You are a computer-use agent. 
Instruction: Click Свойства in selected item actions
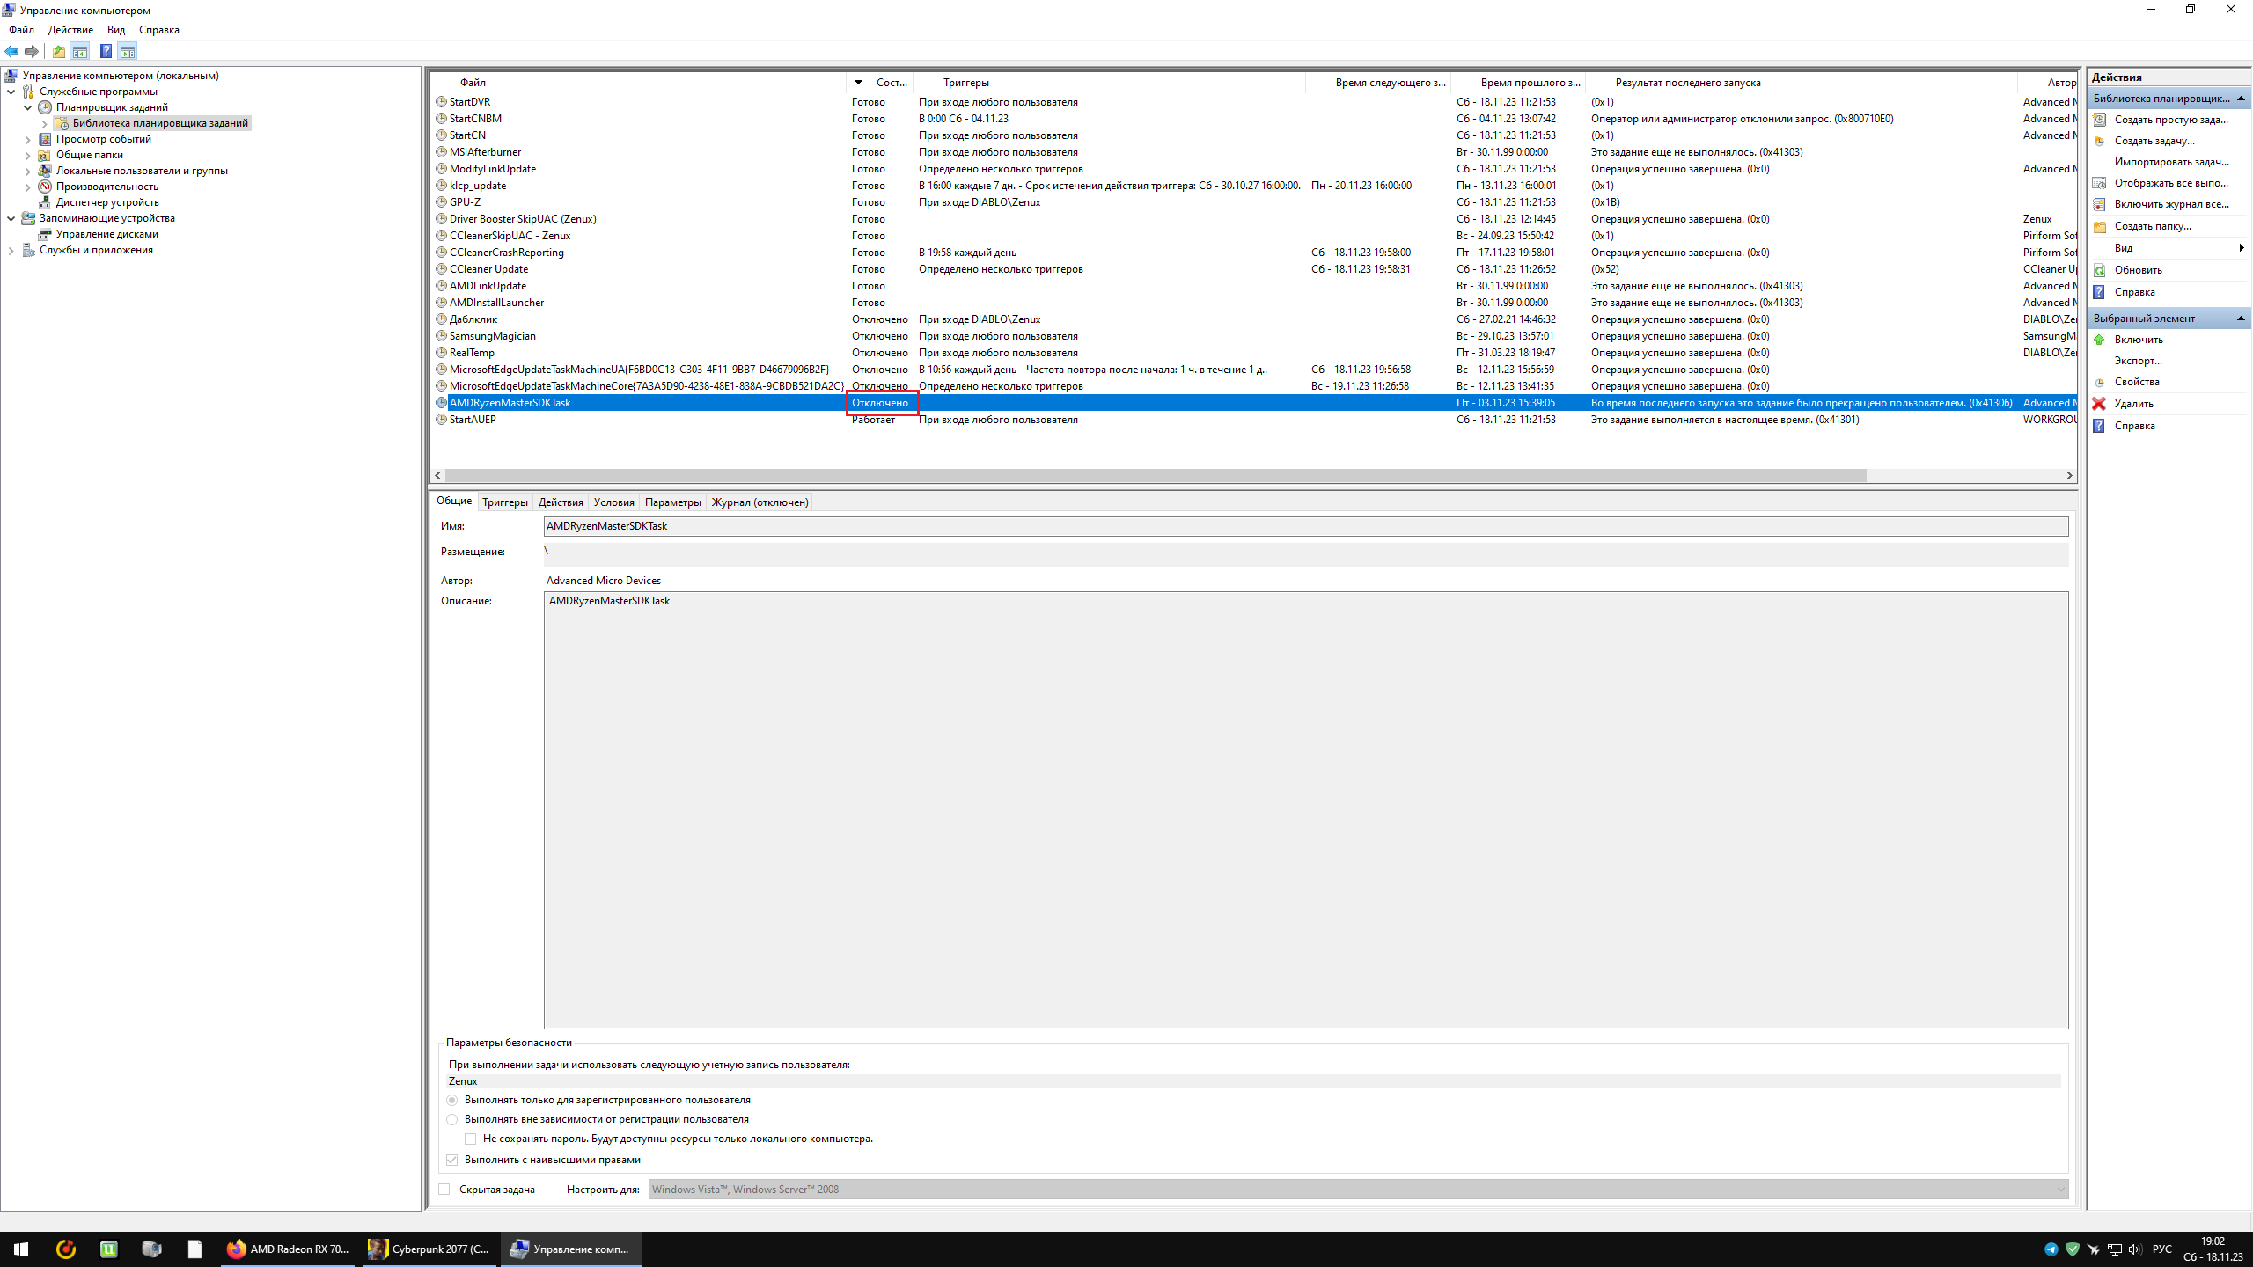(2136, 382)
